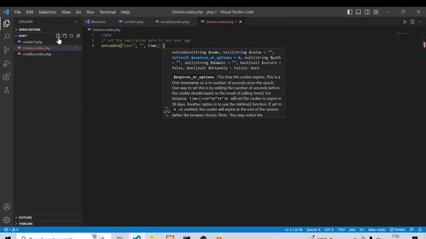Click clock showing 7:55 in taskbar

pos(395,236)
